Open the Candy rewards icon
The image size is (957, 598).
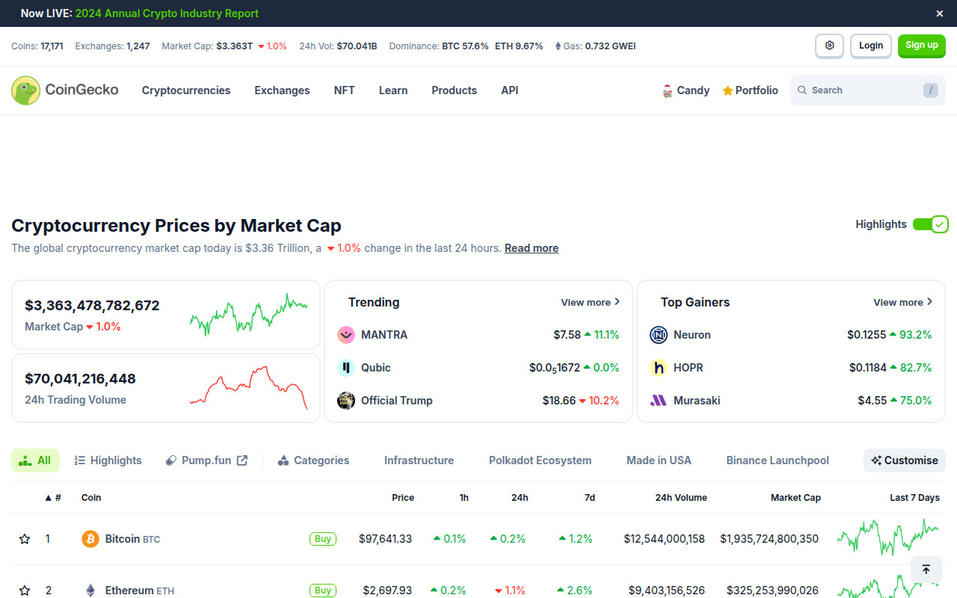point(668,90)
